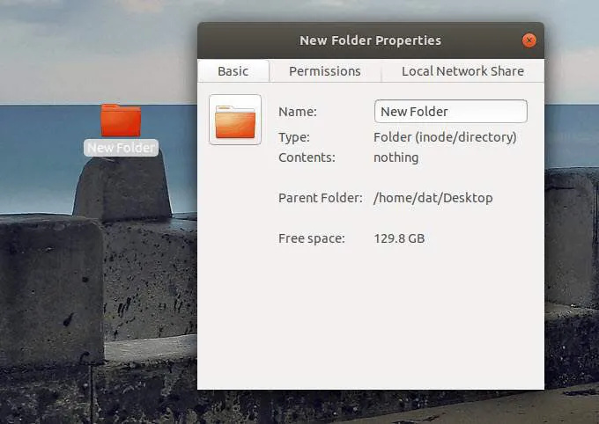Click the New Folder label on desktop
599x424 pixels.
click(x=121, y=148)
